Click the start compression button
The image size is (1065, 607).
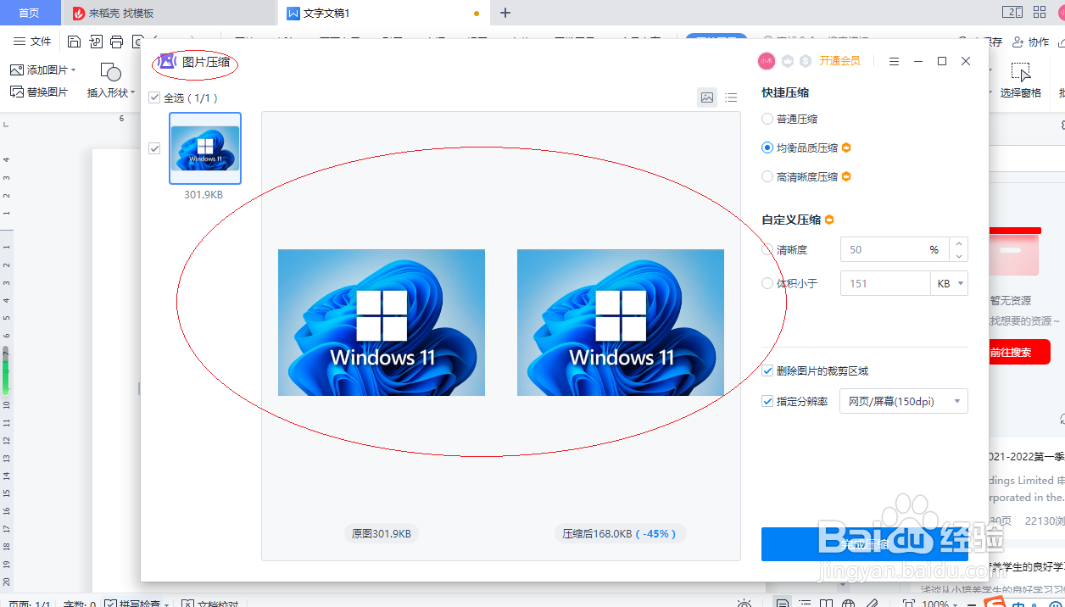point(865,544)
